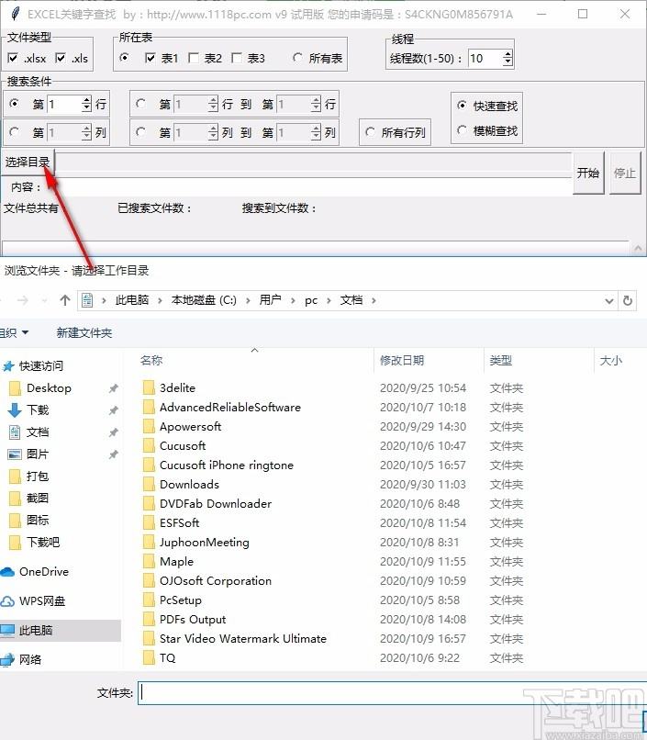The image size is (647, 740).
Task: Expand the chevron after 文档 breadcrumb
Action: coord(374,300)
